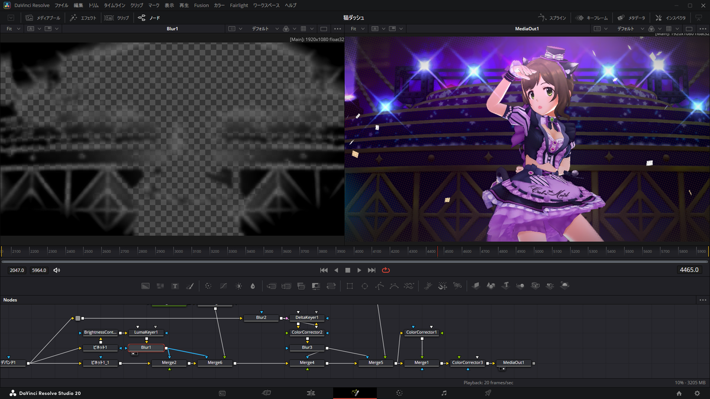Viewport: 710px width, 399px height.
Task: Mute audio with the speaker icon
Action: tap(57, 270)
